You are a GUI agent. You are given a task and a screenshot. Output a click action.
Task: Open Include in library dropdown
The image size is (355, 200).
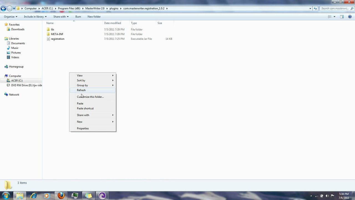pos(35,17)
